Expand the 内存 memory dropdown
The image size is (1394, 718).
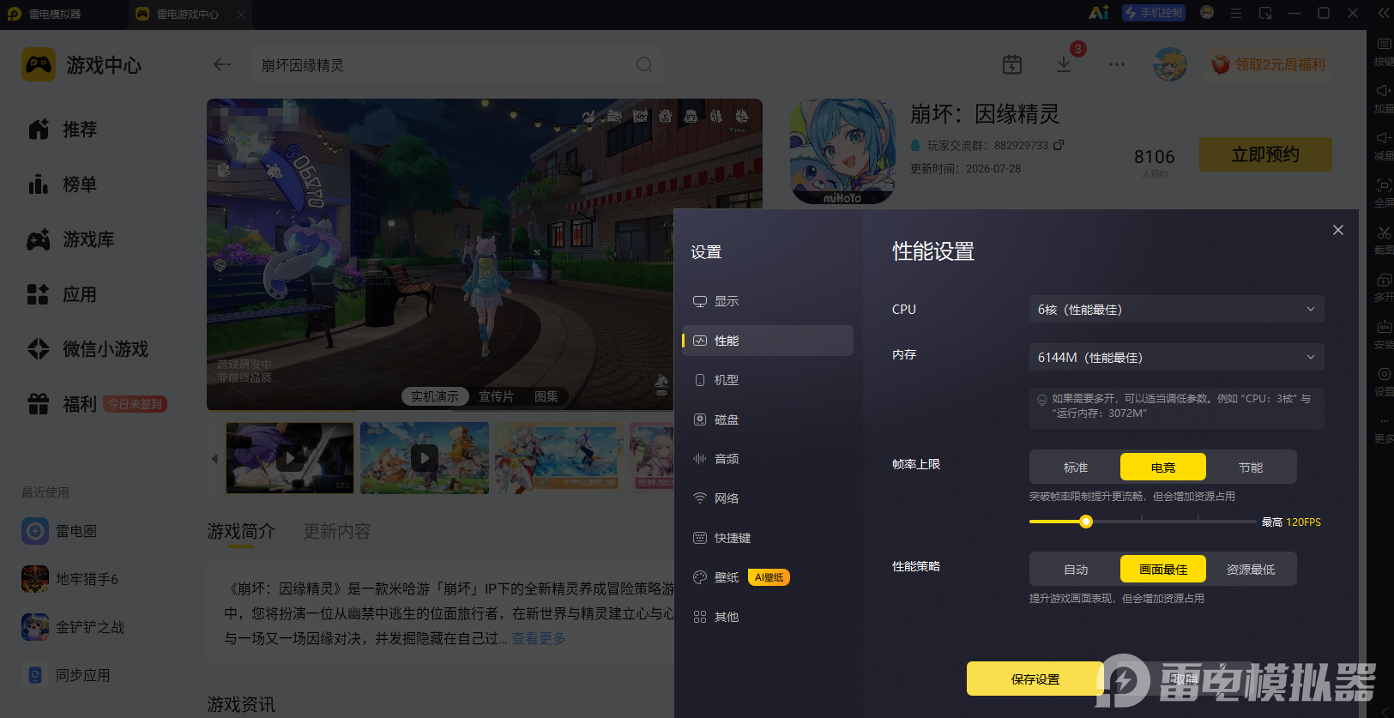click(1176, 357)
